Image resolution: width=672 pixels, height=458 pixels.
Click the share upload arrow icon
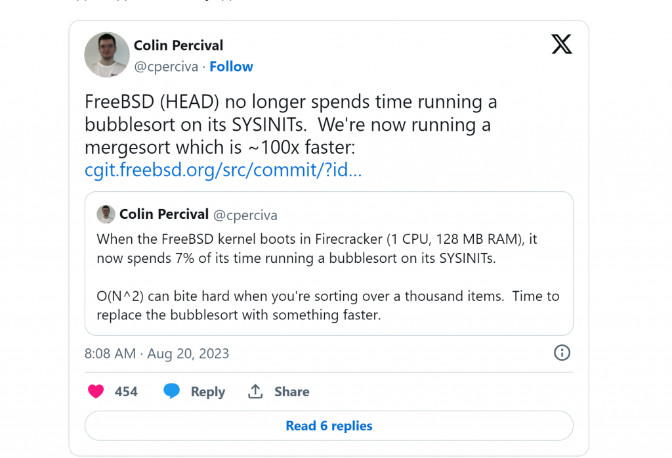point(255,391)
